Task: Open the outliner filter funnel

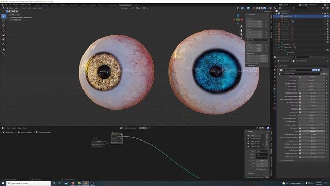Action: click(x=323, y=8)
